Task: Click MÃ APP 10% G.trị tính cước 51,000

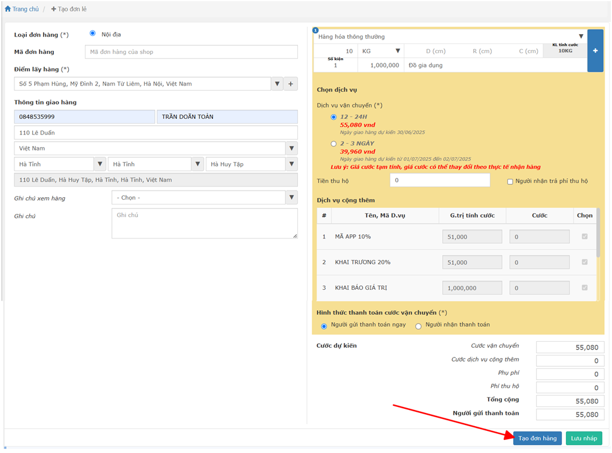Action: coord(472,237)
